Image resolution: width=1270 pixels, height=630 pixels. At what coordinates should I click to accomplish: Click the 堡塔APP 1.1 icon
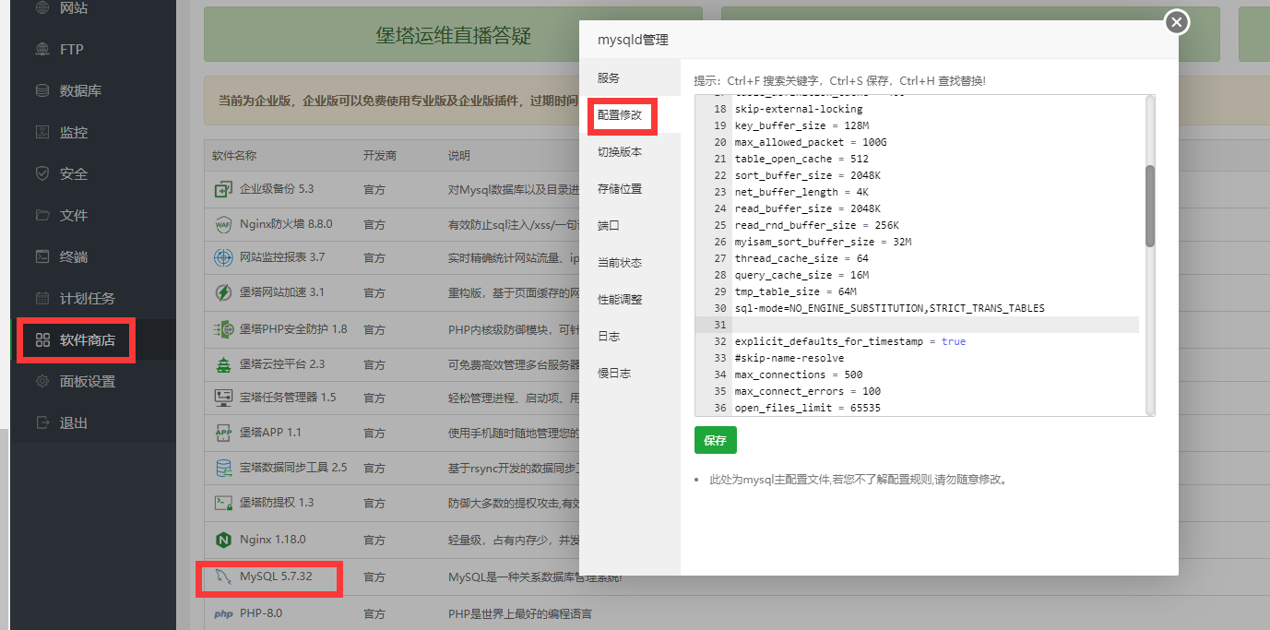[x=223, y=433]
